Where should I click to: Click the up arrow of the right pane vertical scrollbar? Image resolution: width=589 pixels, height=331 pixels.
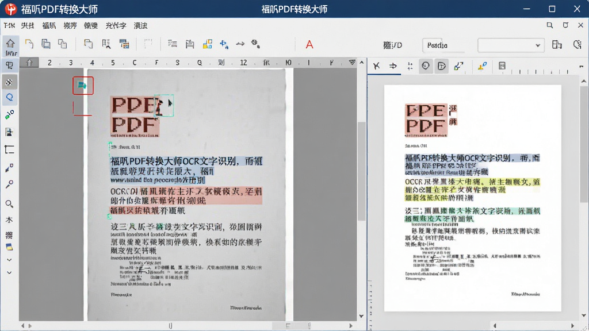(583, 81)
